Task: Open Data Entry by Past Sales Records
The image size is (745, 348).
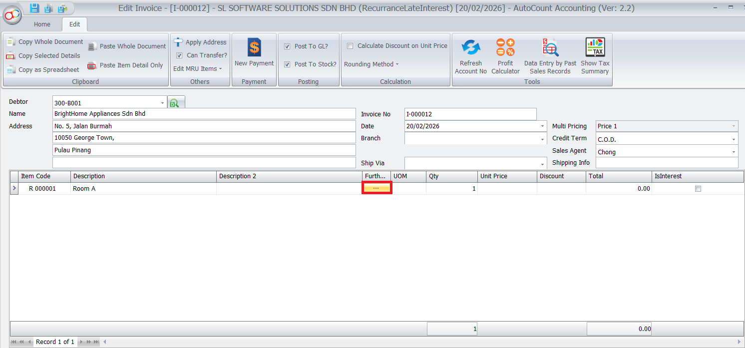Action: click(x=550, y=48)
